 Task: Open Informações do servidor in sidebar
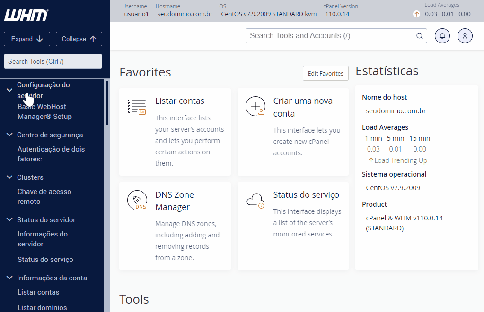pos(43,239)
